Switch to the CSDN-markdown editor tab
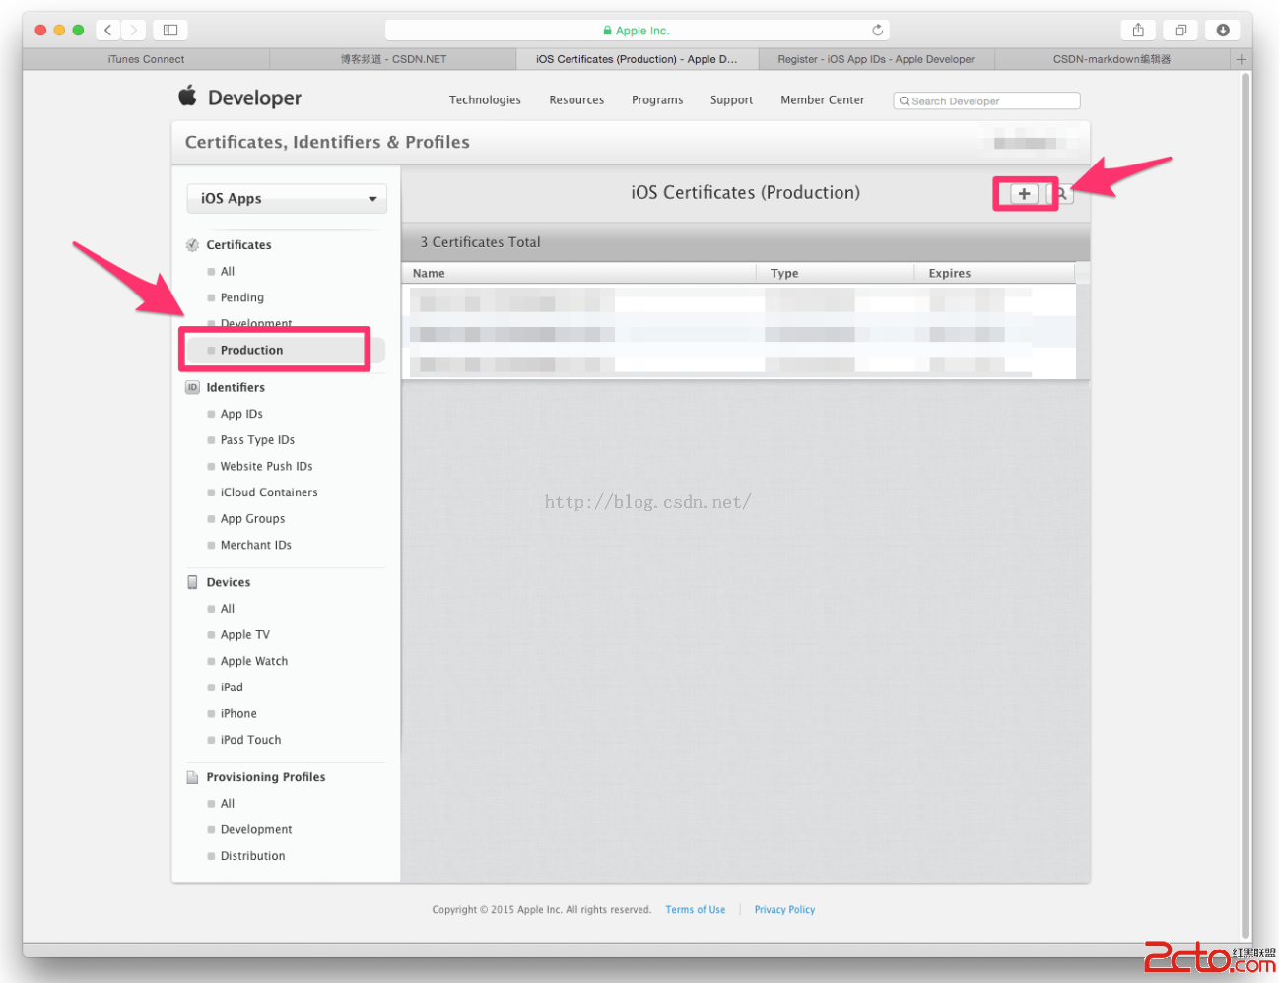The image size is (1279, 983). [1112, 59]
